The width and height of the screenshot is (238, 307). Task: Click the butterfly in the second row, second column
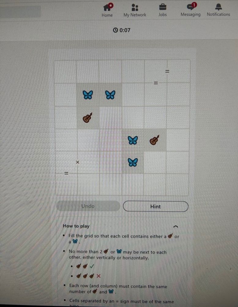[x=88, y=95]
